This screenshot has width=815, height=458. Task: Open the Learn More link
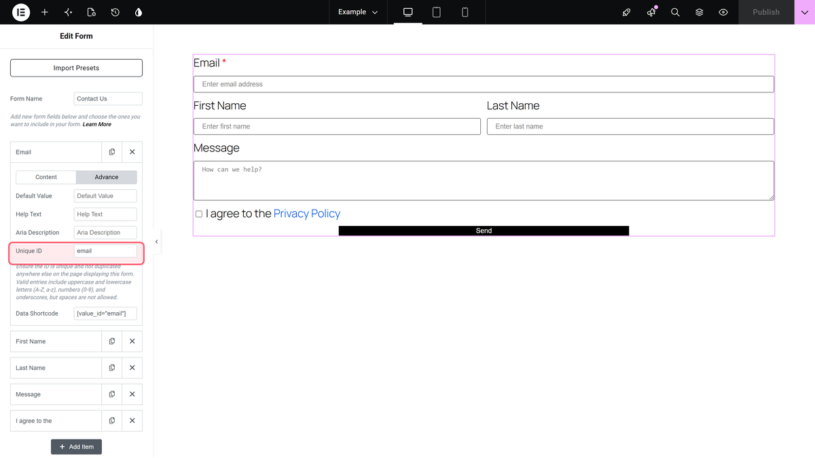click(x=97, y=124)
